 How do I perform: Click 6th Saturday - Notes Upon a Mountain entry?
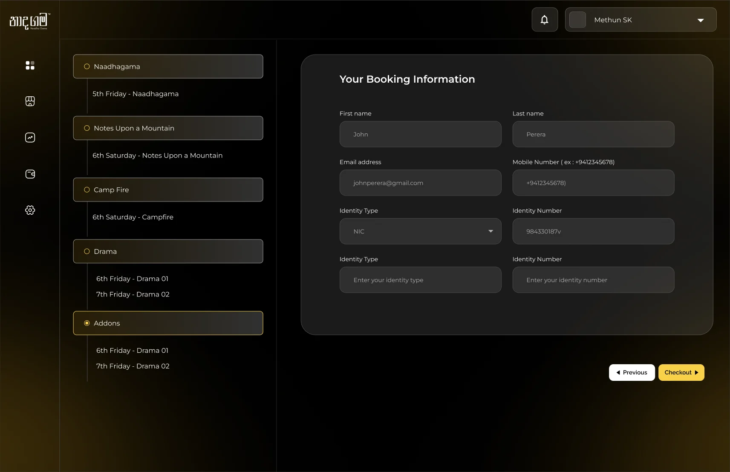tap(158, 155)
